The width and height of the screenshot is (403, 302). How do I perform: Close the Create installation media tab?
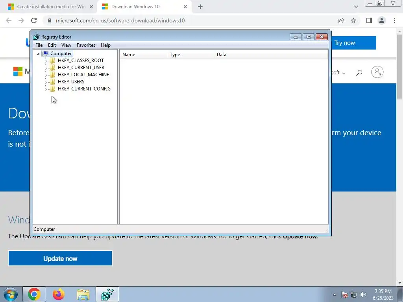coord(91,7)
